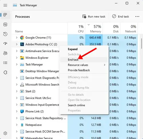This screenshot has height=139, width=143.
Task: Open Task Manager settings gear
Action: tap(5, 133)
